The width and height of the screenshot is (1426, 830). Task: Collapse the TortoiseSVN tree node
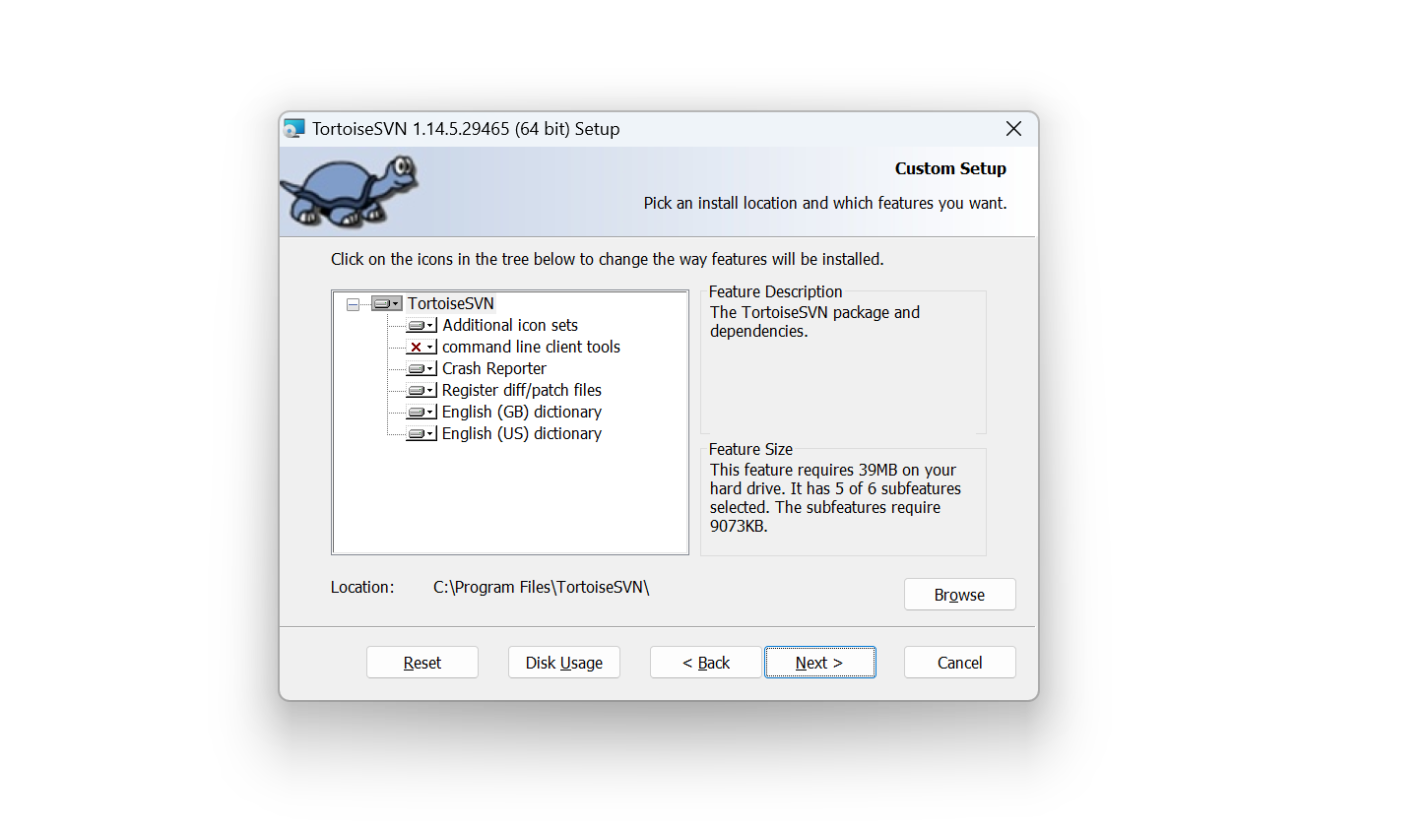click(x=353, y=304)
